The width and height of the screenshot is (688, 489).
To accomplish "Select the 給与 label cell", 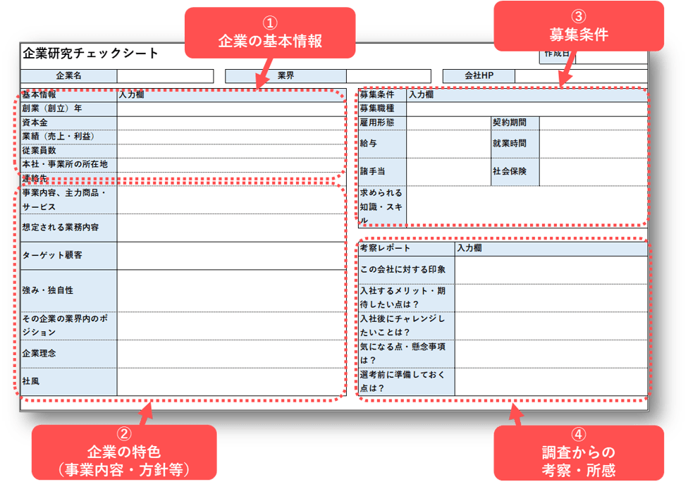I will (x=383, y=144).
